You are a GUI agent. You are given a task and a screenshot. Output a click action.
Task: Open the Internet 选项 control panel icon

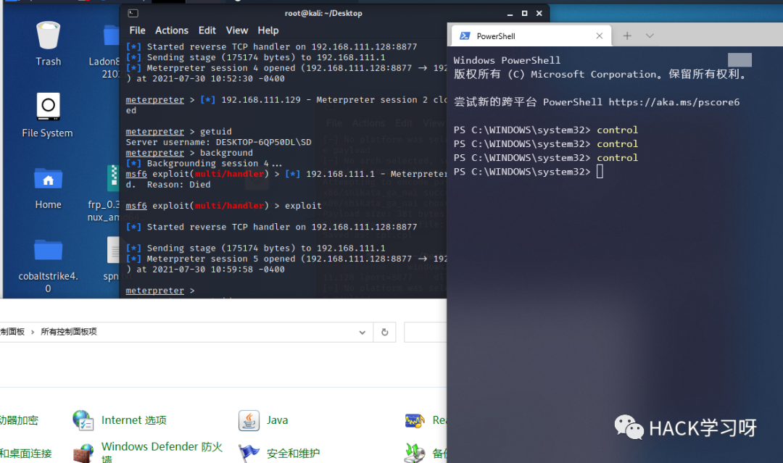click(x=83, y=420)
